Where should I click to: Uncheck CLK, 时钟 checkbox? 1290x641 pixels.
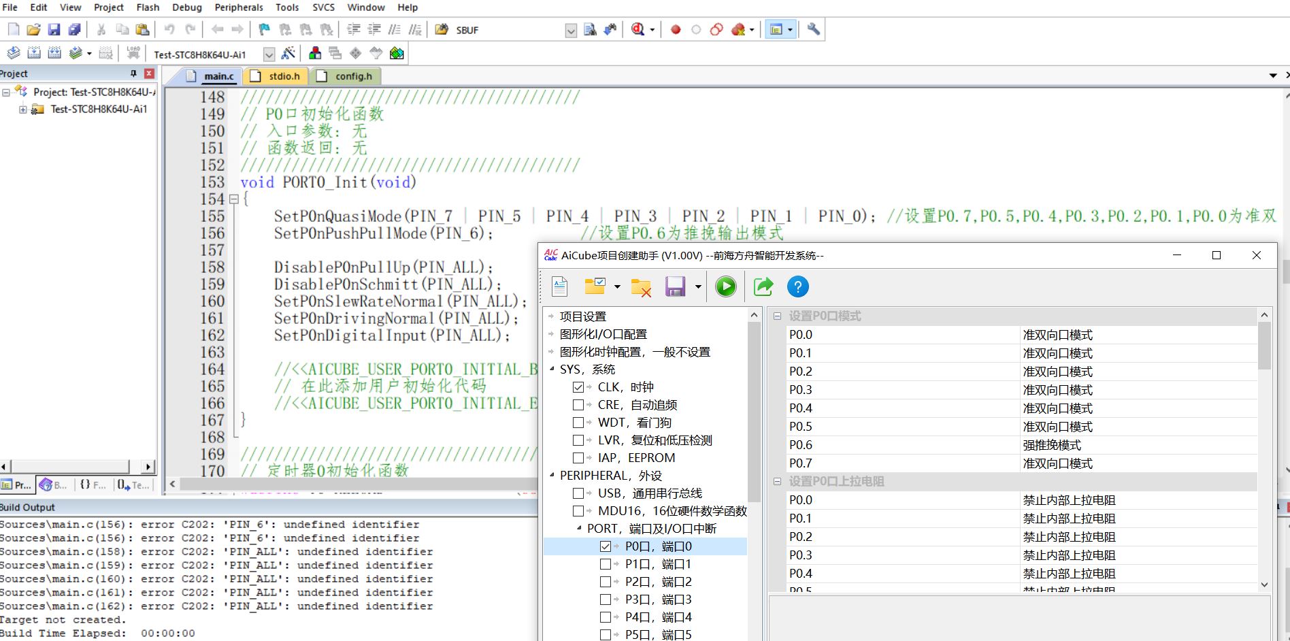[578, 387]
